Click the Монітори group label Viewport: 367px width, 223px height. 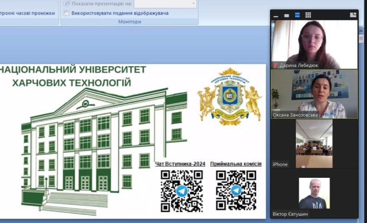tap(129, 22)
